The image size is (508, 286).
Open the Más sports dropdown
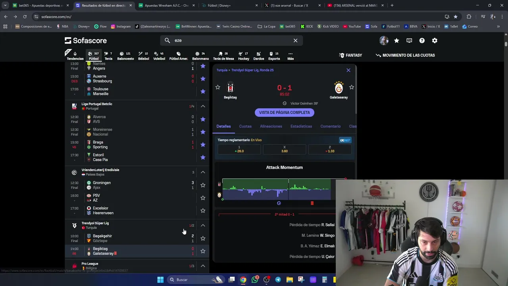pos(291,56)
